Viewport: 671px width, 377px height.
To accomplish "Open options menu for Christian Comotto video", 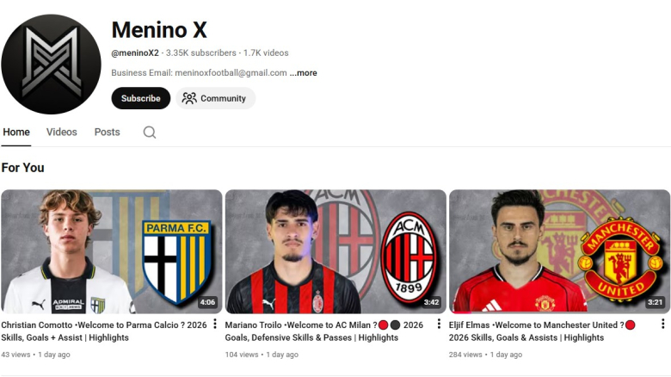I will click(x=215, y=324).
